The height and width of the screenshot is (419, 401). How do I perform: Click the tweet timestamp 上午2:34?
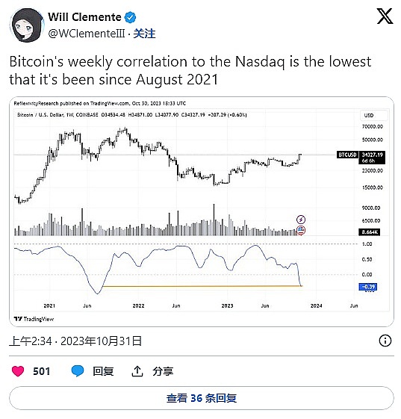[31, 341]
